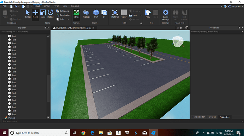Open the Color swatch picker

(x=124, y=12)
